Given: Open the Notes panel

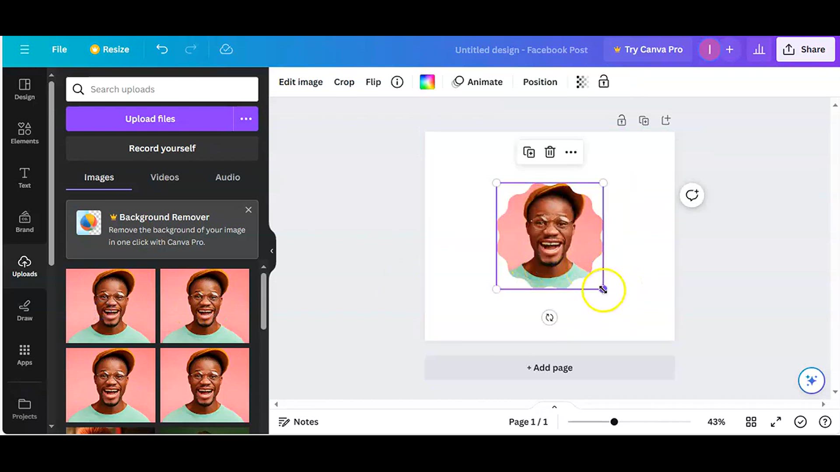Looking at the screenshot, I should pos(298,422).
